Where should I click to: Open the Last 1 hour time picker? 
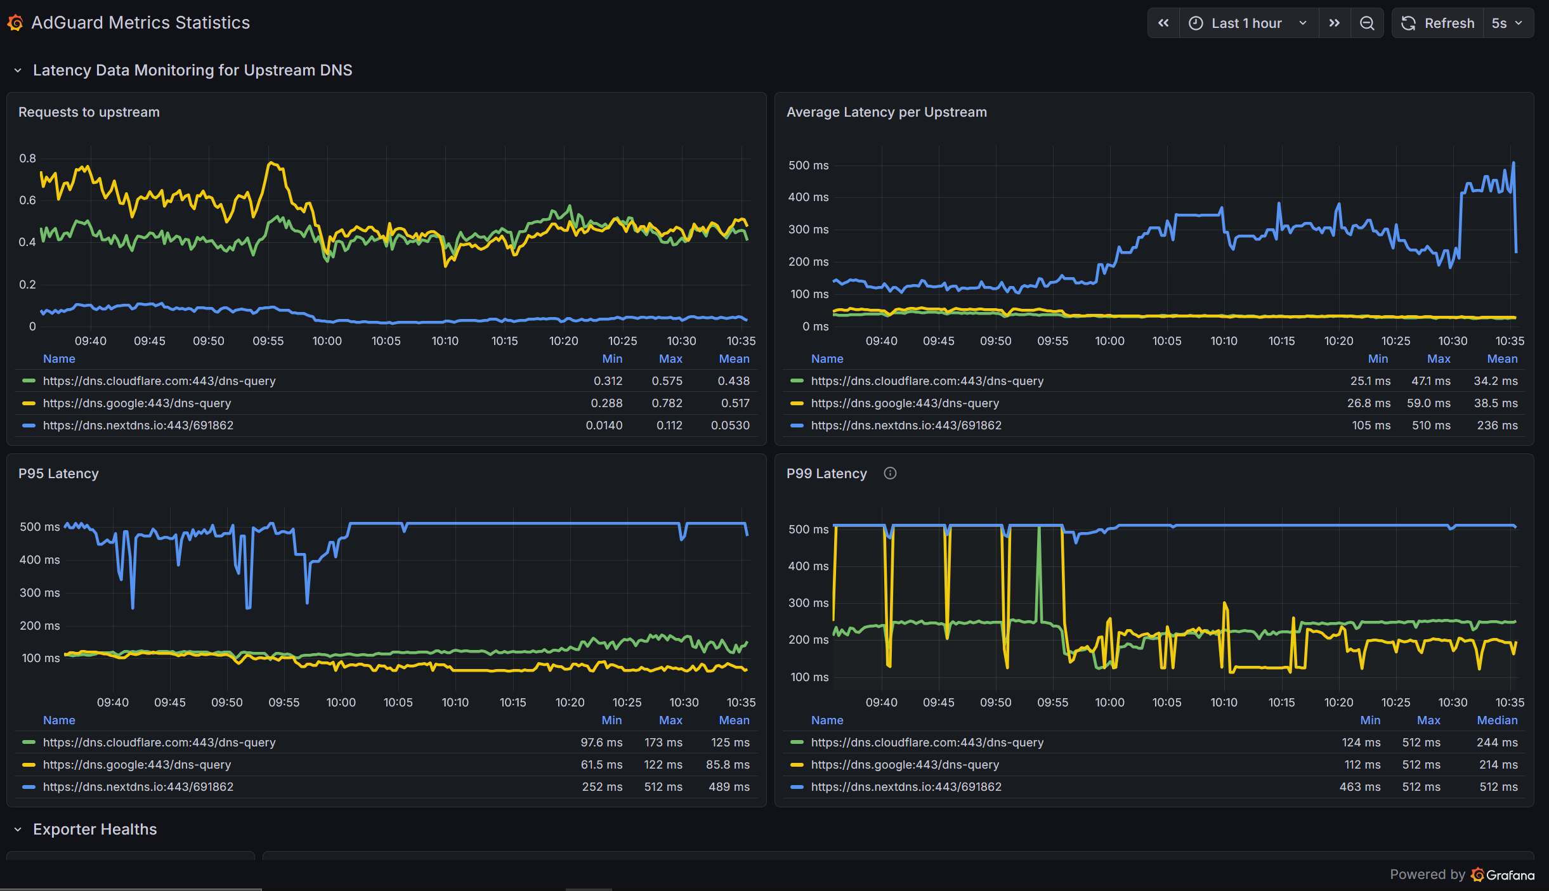click(x=1248, y=23)
